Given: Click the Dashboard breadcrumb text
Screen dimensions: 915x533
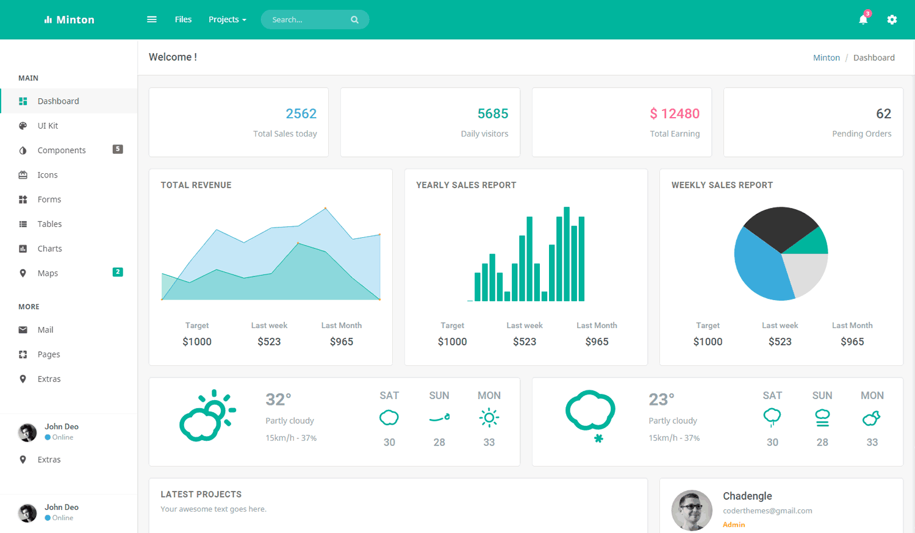Looking at the screenshot, I should [x=874, y=57].
